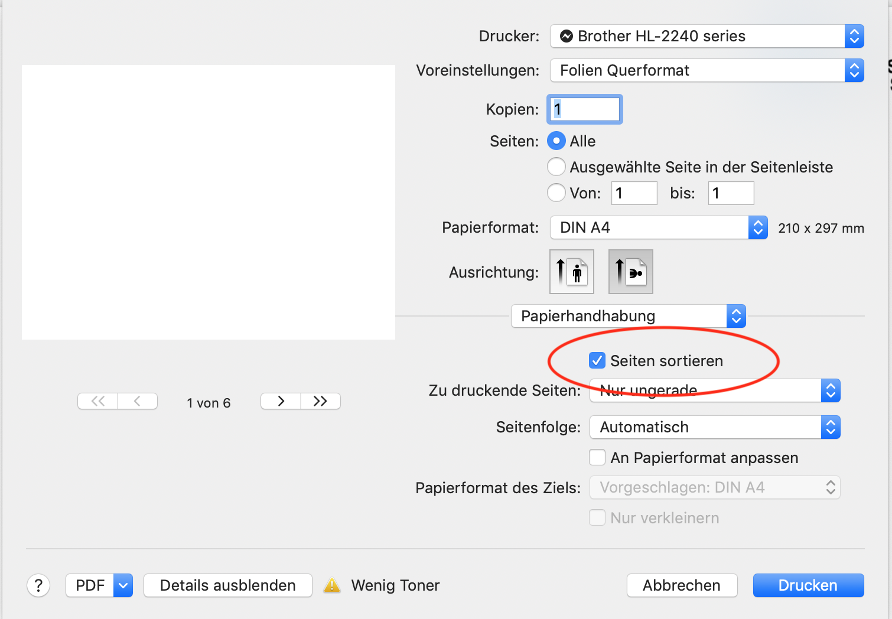Select the Alle pages radio button
892x619 pixels.
click(x=556, y=141)
